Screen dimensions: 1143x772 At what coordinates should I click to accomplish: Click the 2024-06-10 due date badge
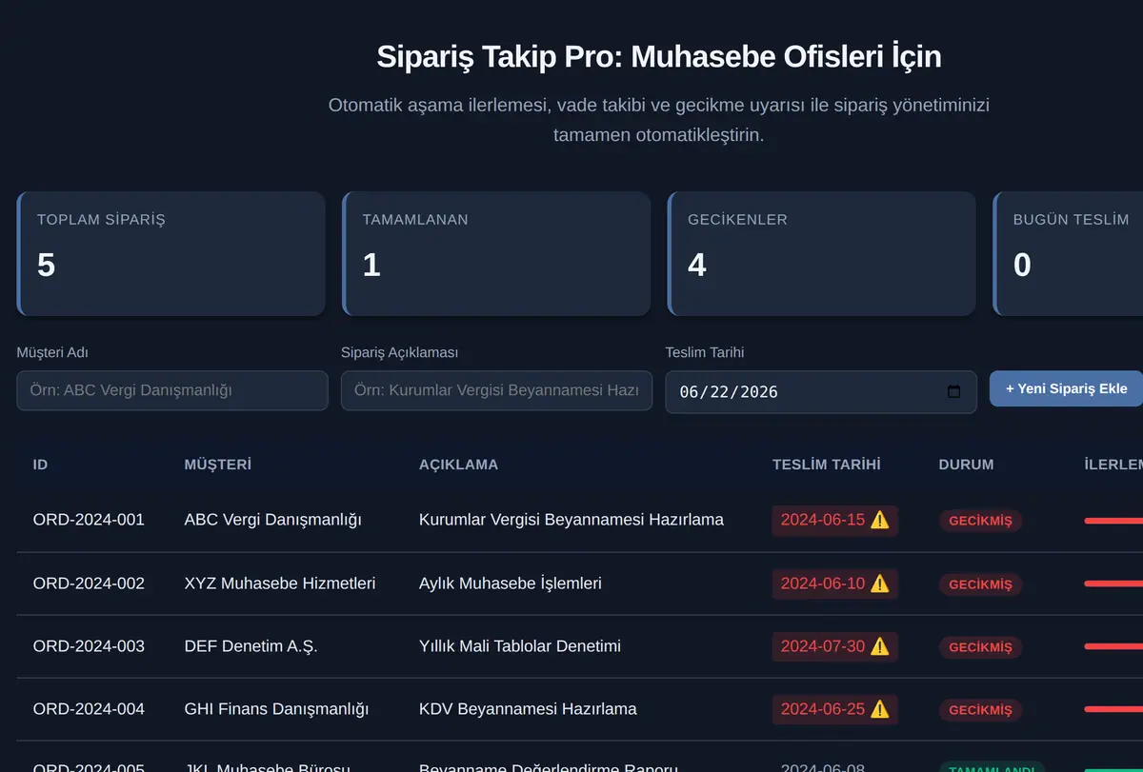pyautogui.click(x=834, y=583)
